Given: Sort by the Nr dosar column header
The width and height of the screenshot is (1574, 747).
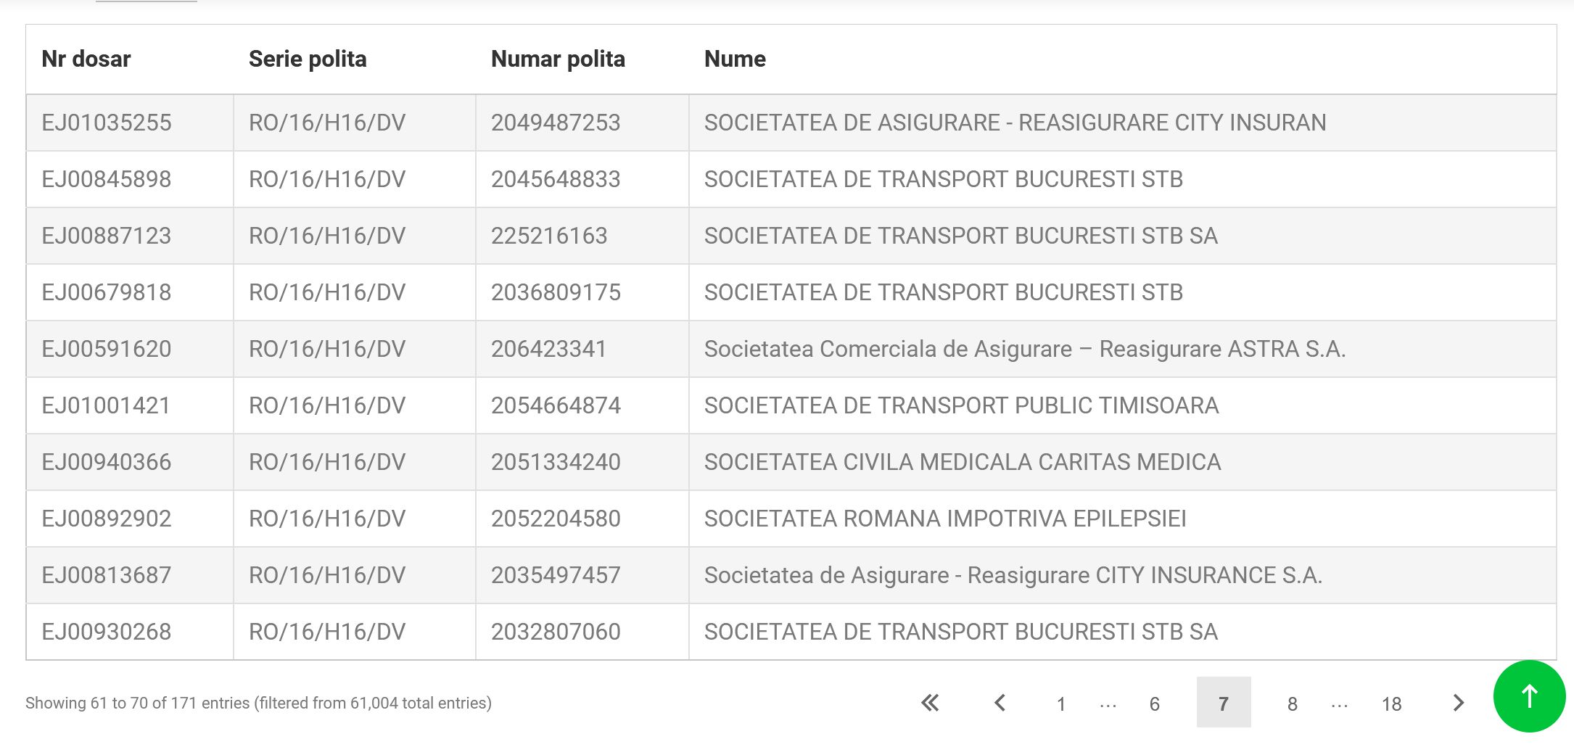Looking at the screenshot, I should 86,59.
